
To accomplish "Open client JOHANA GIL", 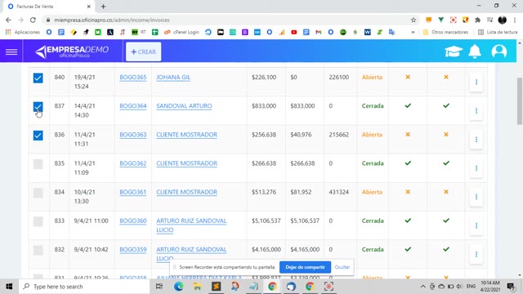I will (x=173, y=77).
